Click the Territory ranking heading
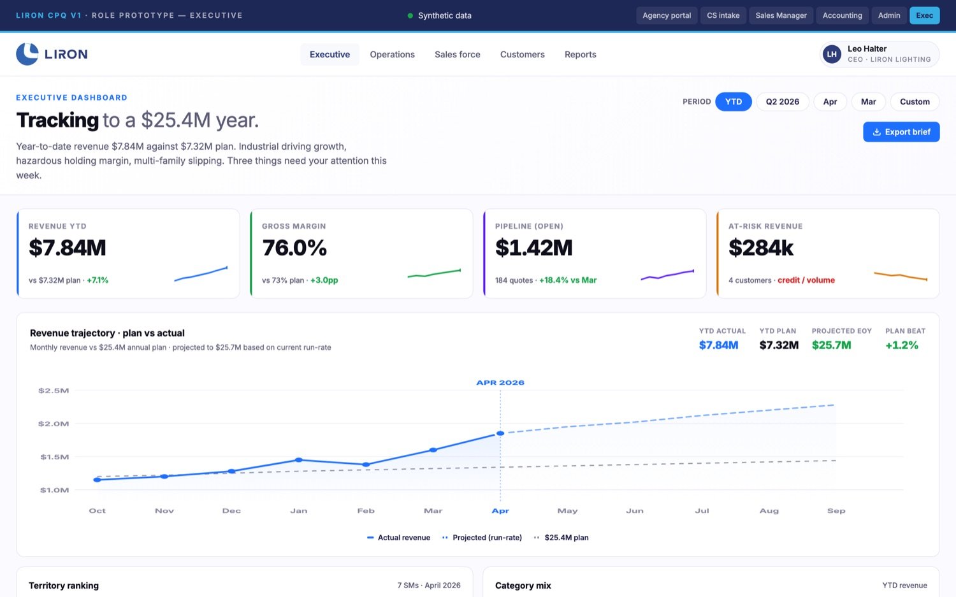This screenshot has width=956, height=597. (x=64, y=586)
